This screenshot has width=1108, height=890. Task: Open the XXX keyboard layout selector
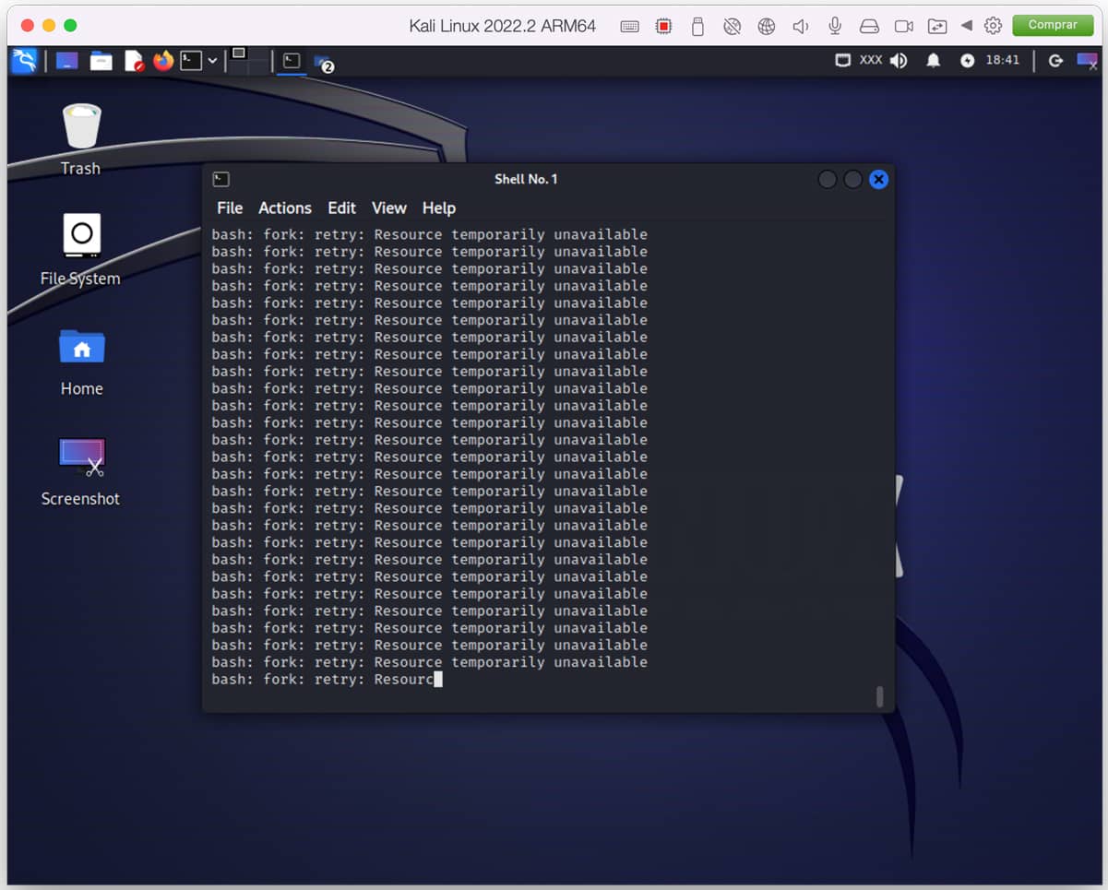[871, 60]
